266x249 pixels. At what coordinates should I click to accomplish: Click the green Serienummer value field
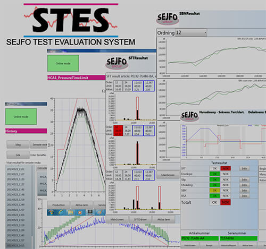[x=238, y=238]
